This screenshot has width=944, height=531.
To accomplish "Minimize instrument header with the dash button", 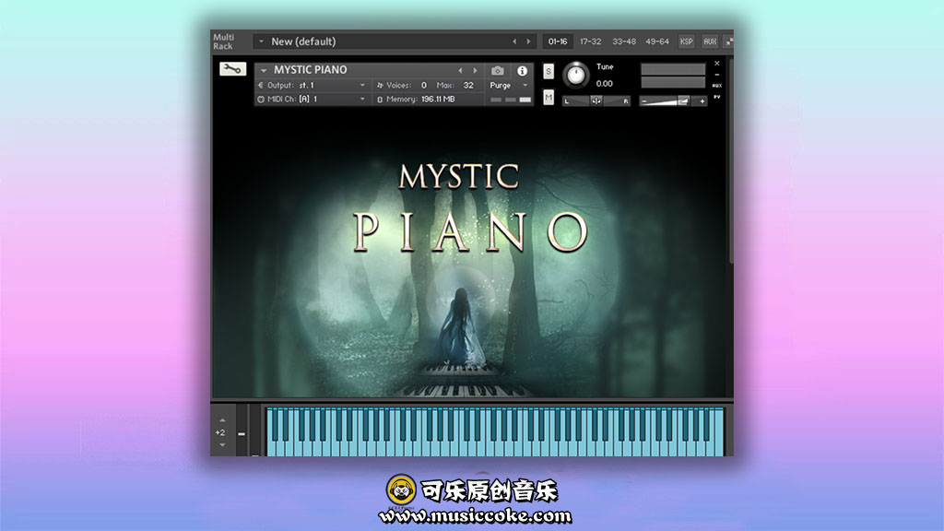I will tap(717, 75).
